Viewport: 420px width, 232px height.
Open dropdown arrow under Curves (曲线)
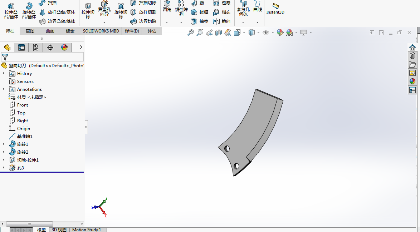tap(258, 22)
